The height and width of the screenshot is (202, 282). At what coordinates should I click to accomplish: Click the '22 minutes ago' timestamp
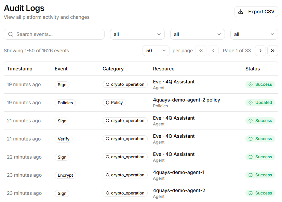click(24, 157)
